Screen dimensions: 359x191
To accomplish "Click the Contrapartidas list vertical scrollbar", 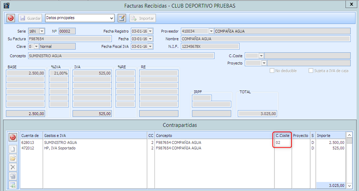I will click(350, 160).
